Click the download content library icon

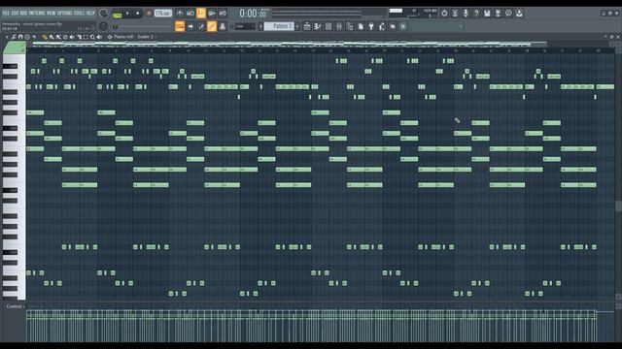tap(519, 14)
